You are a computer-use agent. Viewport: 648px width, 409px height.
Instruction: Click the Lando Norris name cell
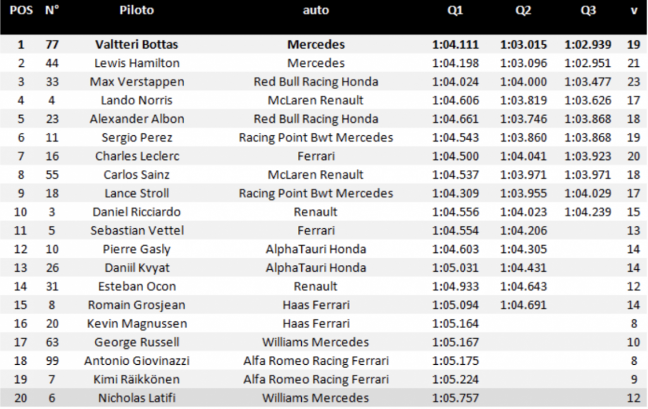coord(137,100)
